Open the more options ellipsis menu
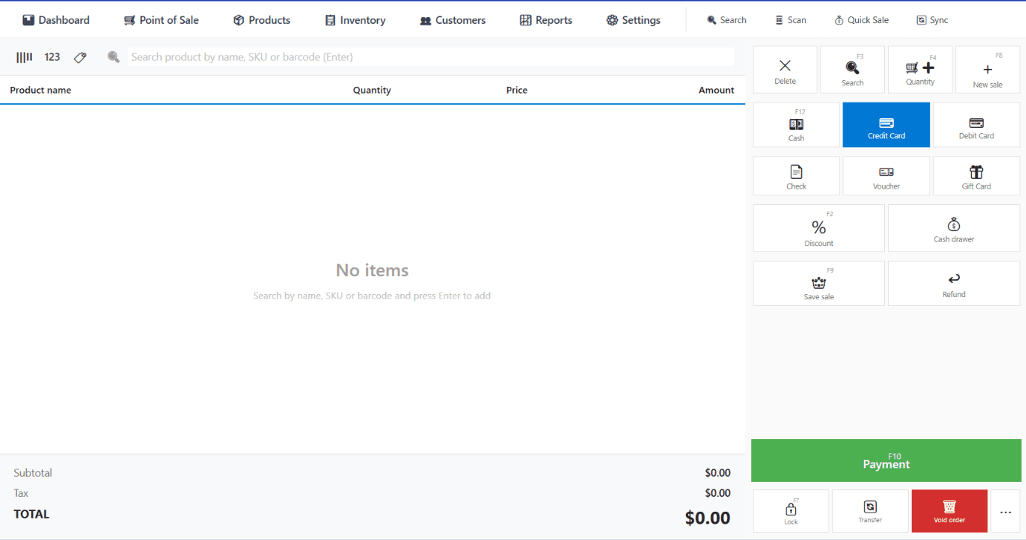 [x=1005, y=511]
